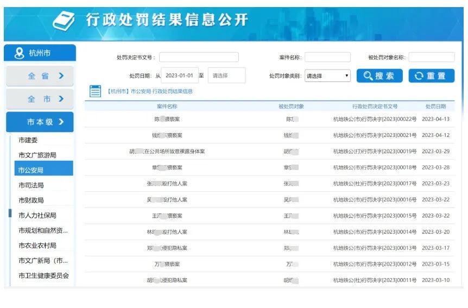
Task: Focus the 案件名称 text field
Action: [x=327, y=57]
